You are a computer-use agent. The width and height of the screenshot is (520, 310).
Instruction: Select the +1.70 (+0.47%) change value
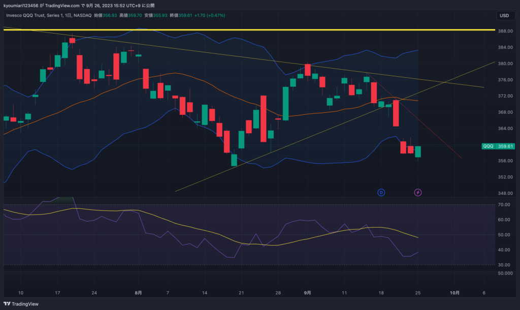[x=210, y=15]
